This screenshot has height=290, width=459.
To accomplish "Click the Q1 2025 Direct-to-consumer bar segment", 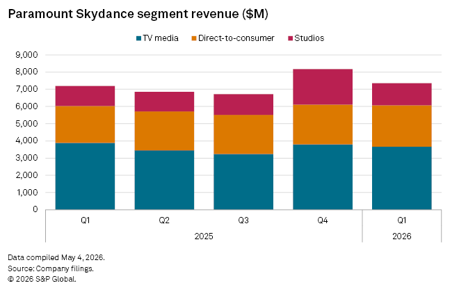I will coord(85,124).
